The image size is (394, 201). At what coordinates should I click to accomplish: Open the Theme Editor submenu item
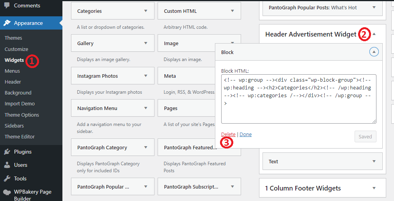(20, 136)
